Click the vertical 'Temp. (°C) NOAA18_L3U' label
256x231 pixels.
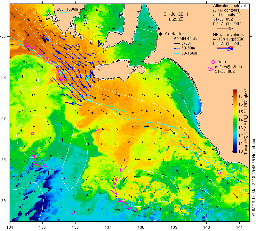pos(245,121)
